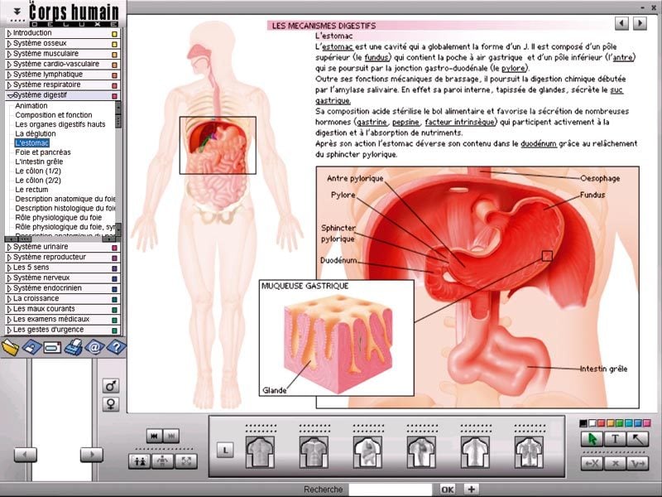Viewport: 662px width, 497px height.
Task: Collapse the Système digestif section
Action: pos(40,95)
